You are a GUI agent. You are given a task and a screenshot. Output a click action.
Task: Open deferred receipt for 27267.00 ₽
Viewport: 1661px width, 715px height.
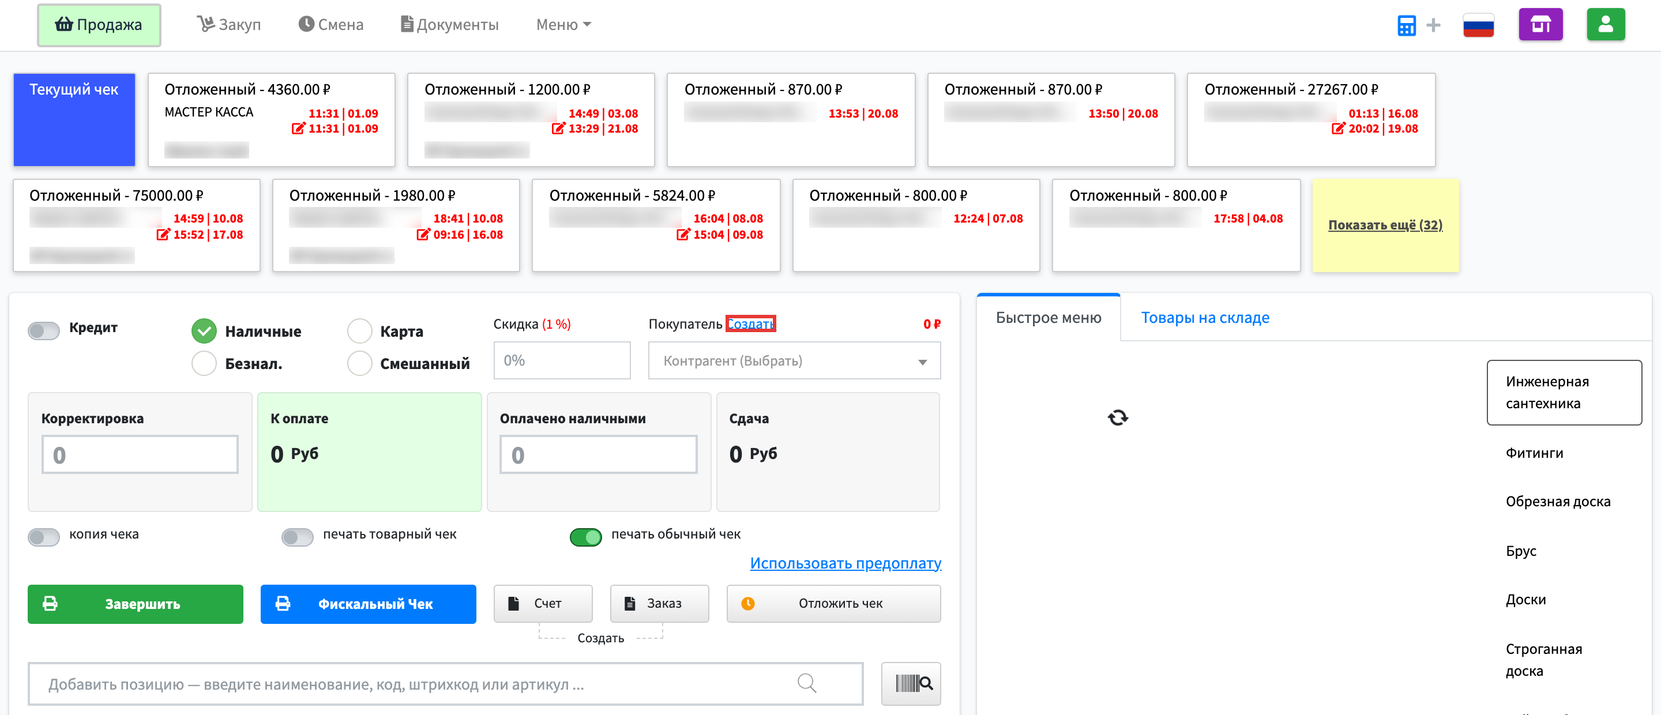[1311, 120]
